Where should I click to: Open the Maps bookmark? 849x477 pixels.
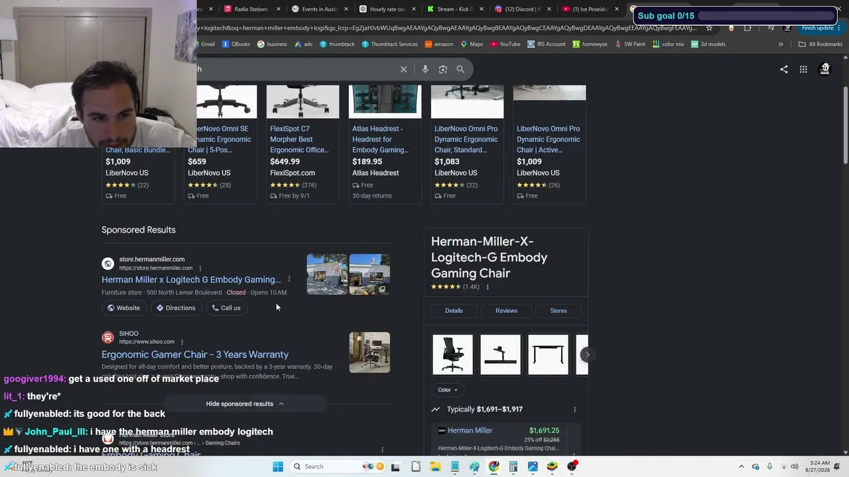pyautogui.click(x=472, y=44)
